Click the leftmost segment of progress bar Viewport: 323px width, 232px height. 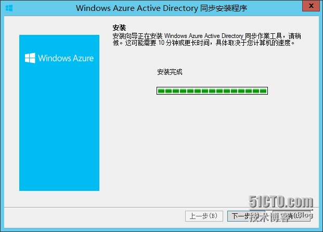click(x=161, y=91)
